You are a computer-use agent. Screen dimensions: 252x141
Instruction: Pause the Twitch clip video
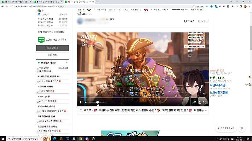coord(81,102)
